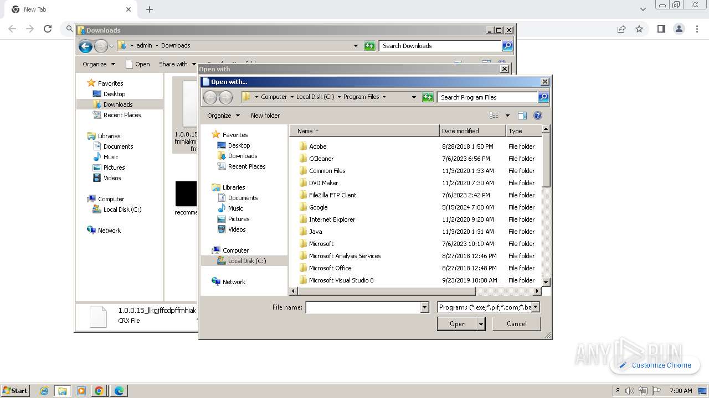Viewport: 709px width, 398px height.
Task: Open Internet Explorer from the taskbar
Action: point(44,391)
